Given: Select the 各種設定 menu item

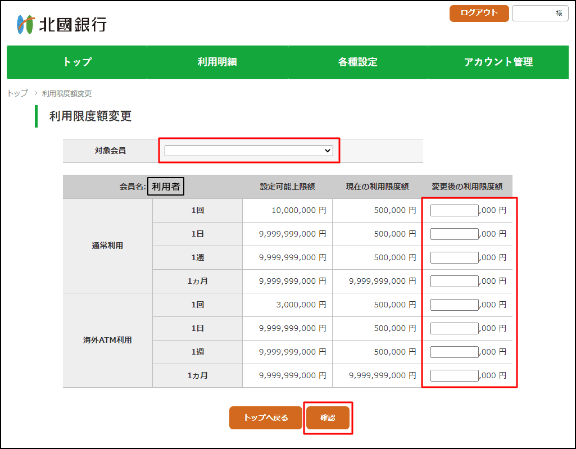Looking at the screenshot, I should coord(357,62).
